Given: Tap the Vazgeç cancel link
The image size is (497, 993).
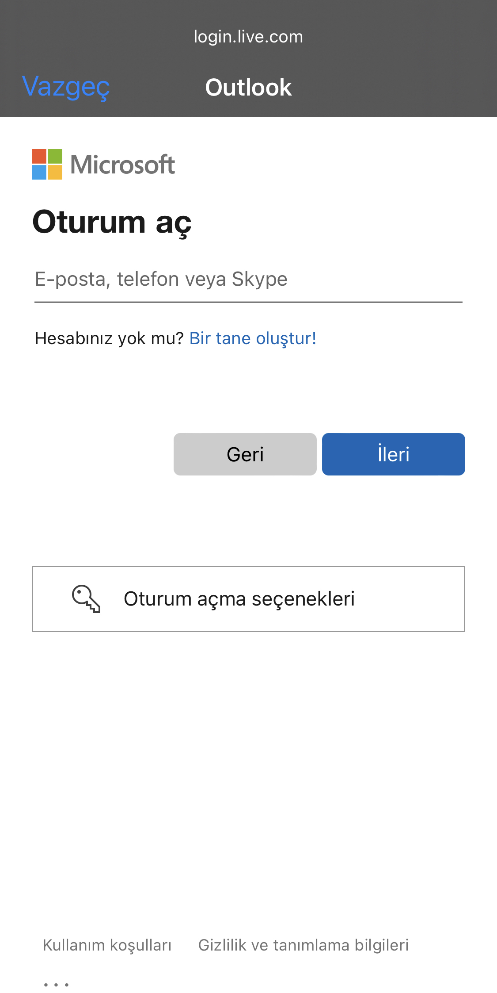Looking at the screenshot, I should pyautogui.click(x=66, y=87).
